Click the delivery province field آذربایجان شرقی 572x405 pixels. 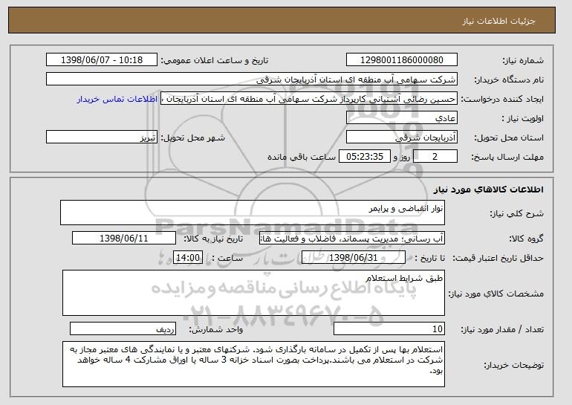click(x=402, y=137)
